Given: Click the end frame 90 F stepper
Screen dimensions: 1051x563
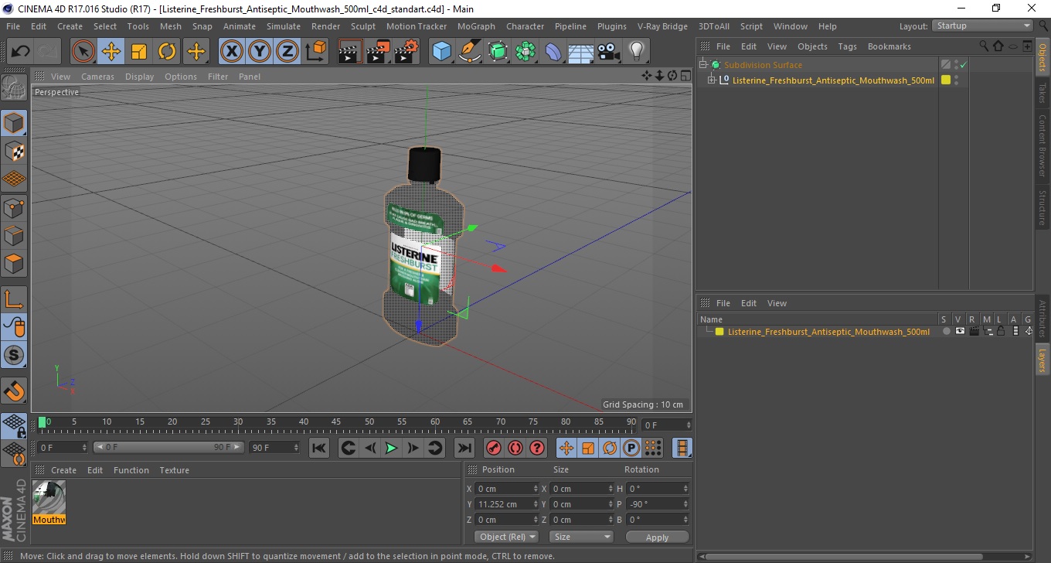Looking at the screenshot, I should pos(296,448).
